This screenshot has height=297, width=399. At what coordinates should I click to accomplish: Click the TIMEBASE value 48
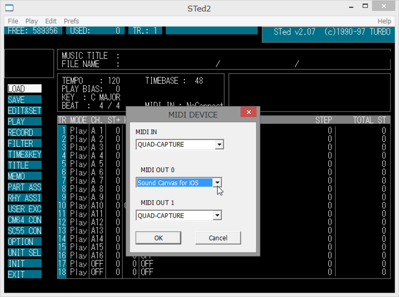pos(199,81)
